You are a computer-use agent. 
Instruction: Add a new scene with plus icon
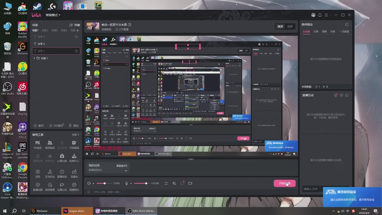click(x=77, y=31)
